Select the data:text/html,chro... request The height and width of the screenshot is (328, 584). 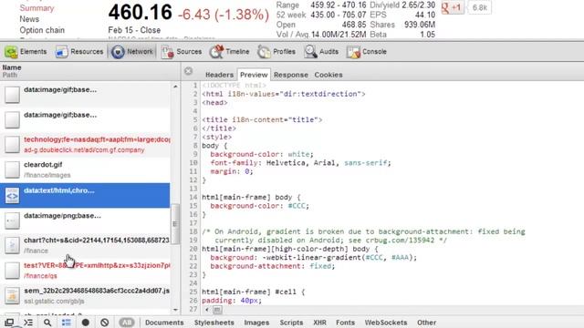(x=85, y=195)
